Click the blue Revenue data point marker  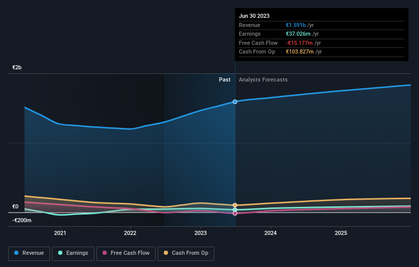pyautogui.click(x=235, y=101)
